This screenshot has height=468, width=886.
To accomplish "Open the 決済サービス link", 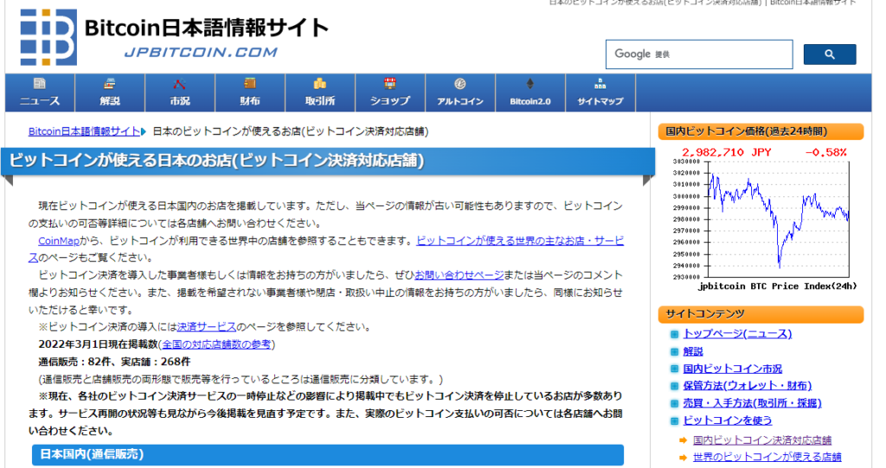I will point(206,327).
